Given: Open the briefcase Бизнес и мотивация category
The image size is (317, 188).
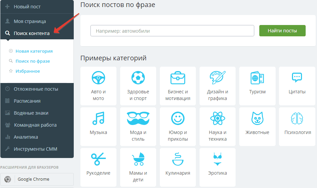Looking at the screenshot, I should click(178, 78).
